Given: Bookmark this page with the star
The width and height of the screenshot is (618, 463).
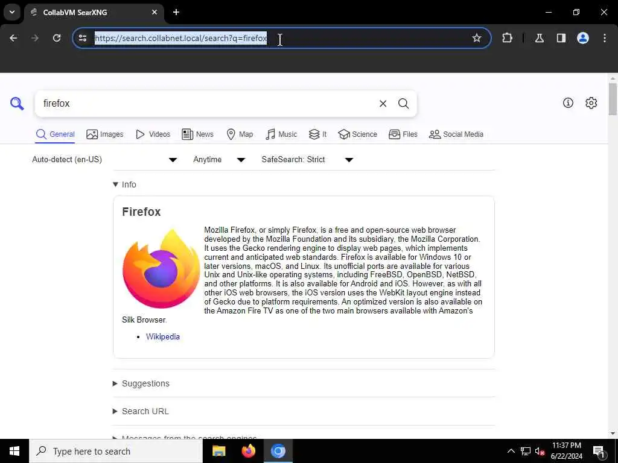Looking at the screenshot, I should [x=477, y=38].
